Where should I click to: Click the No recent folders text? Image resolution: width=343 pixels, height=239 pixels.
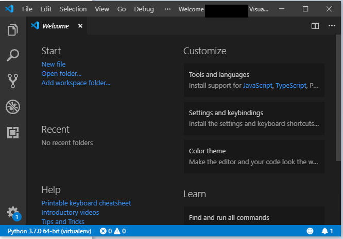point(67,143)
